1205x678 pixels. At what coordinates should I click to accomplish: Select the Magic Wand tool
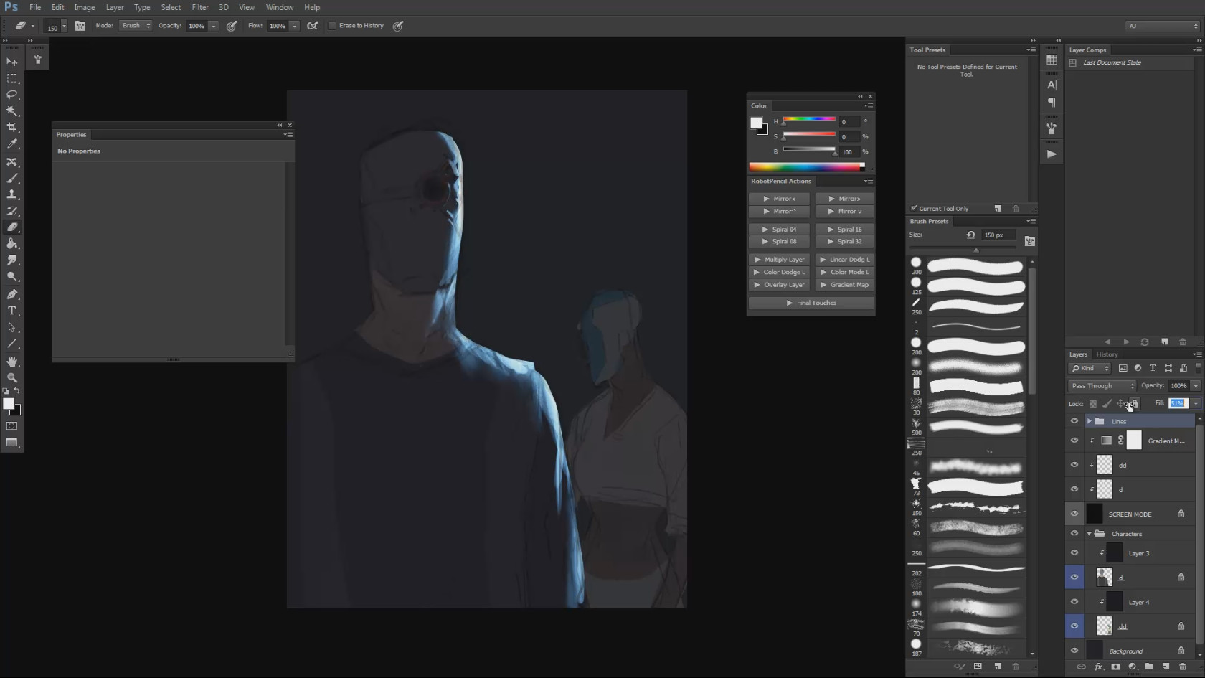(x=12, y=111)
